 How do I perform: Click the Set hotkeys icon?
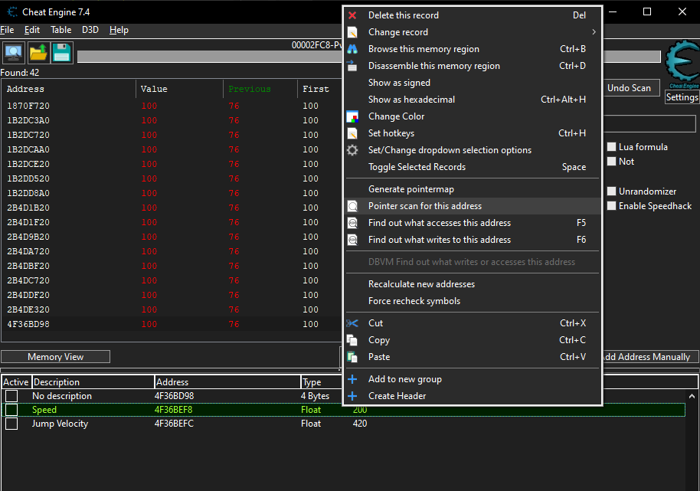tap(352, 133)
